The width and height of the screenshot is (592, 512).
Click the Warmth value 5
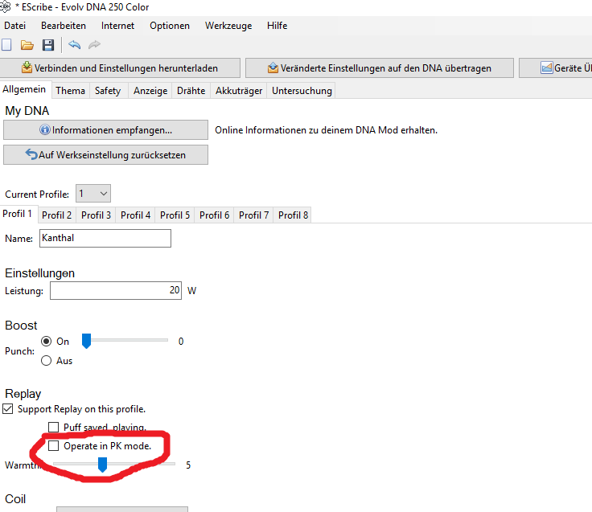pos(188,465)
